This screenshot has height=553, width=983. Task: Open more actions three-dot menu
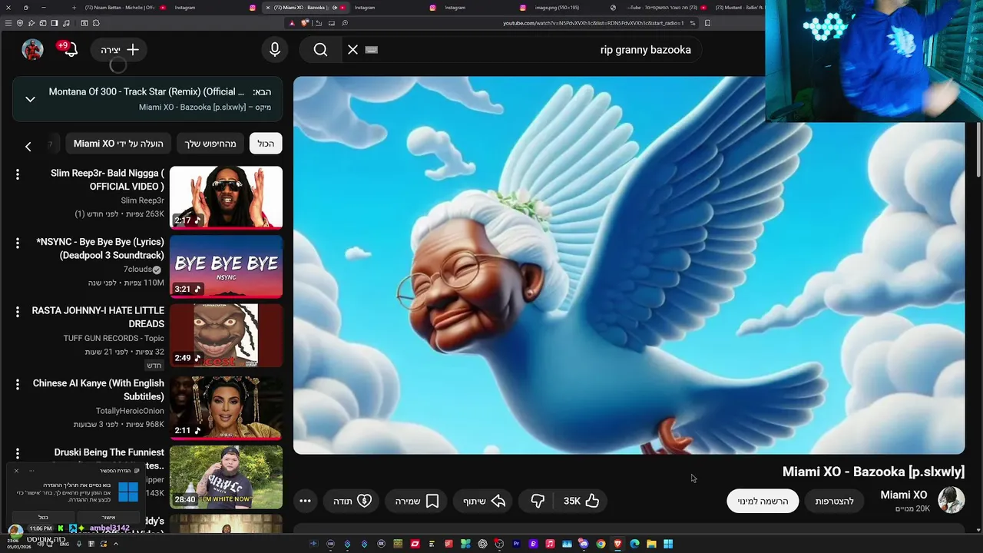[305, 501]
